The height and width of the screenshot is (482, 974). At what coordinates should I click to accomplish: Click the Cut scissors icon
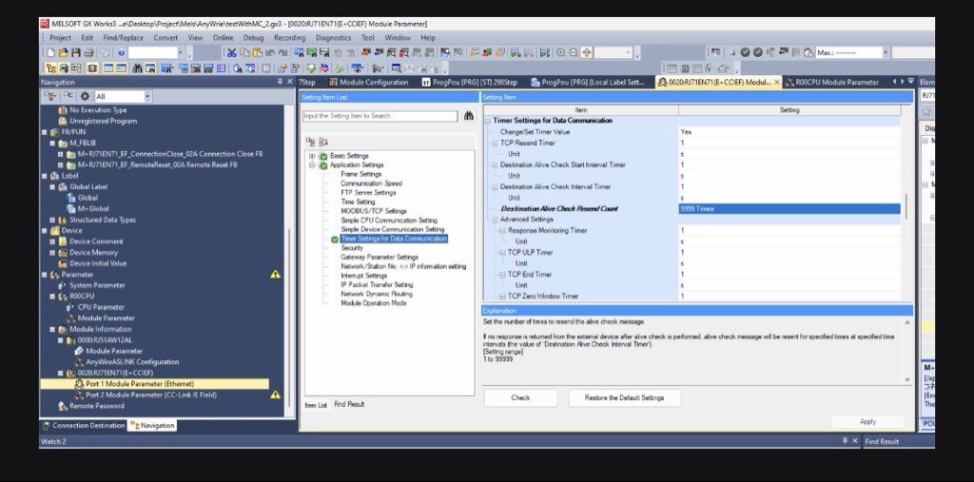click(x=232, y=53)
